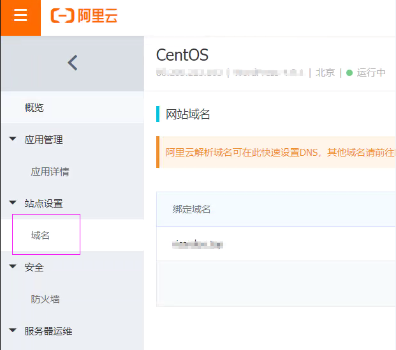Image resolution: width=396 pixels, height=350 pixels.
Task: Toggle the 服务器运维 section arrow
Action: 13,331
